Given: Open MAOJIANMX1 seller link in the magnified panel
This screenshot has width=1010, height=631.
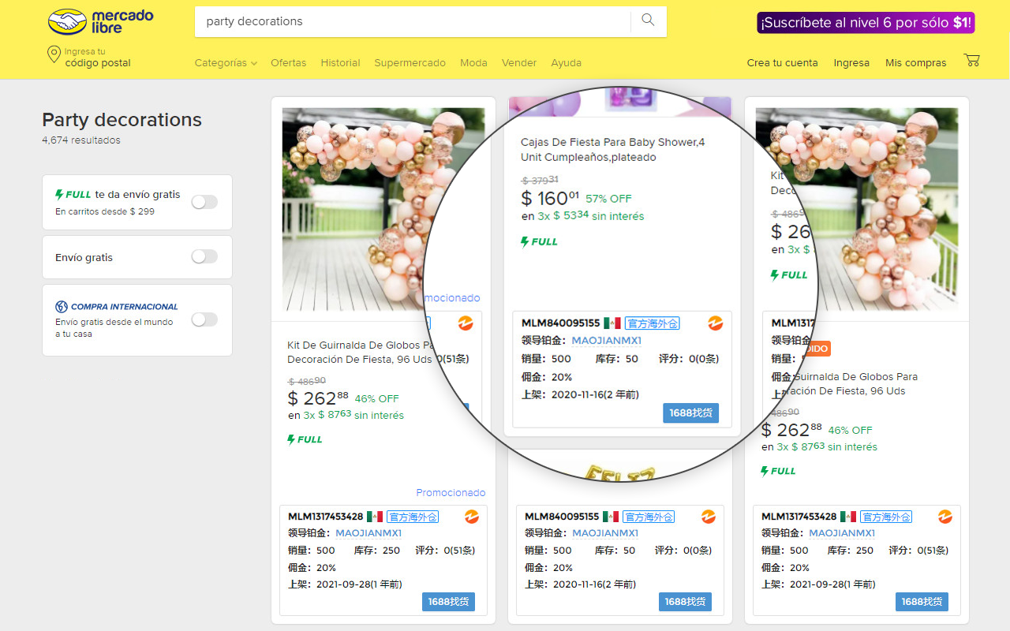Looking at the screenshot, I should [x=606, y=341].
